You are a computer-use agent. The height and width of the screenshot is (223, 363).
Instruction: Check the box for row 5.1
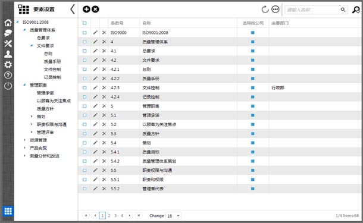point(85,115)
